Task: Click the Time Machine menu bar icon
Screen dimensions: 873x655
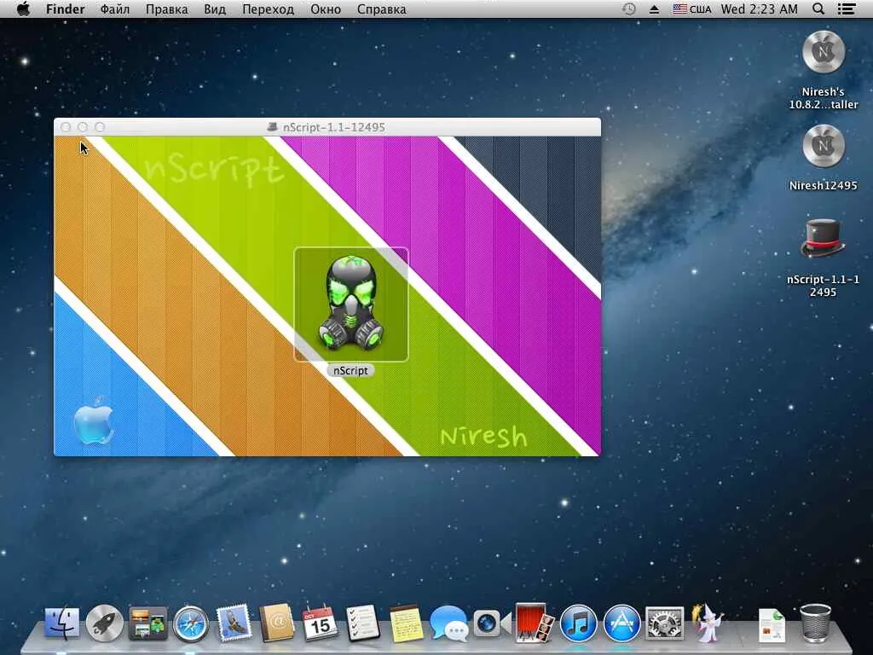Action: pos(628,9)
